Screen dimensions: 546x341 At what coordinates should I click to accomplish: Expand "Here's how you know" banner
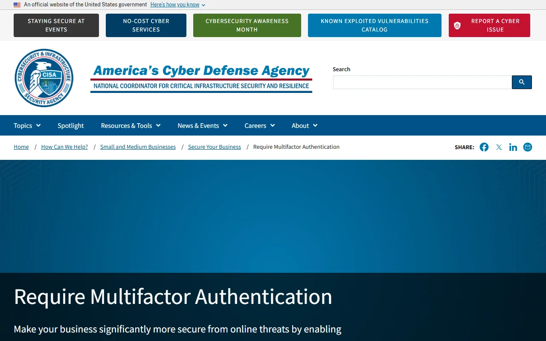pos(178,5)
